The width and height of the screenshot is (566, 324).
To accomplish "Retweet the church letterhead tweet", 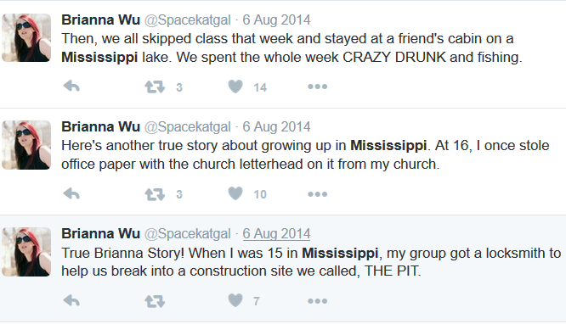I will point(155,194).
